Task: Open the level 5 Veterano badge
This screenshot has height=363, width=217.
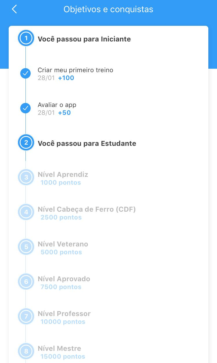Action: 26,247
